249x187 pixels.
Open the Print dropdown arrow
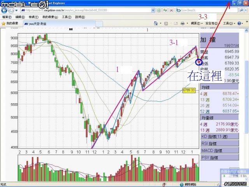click(187, 23)
